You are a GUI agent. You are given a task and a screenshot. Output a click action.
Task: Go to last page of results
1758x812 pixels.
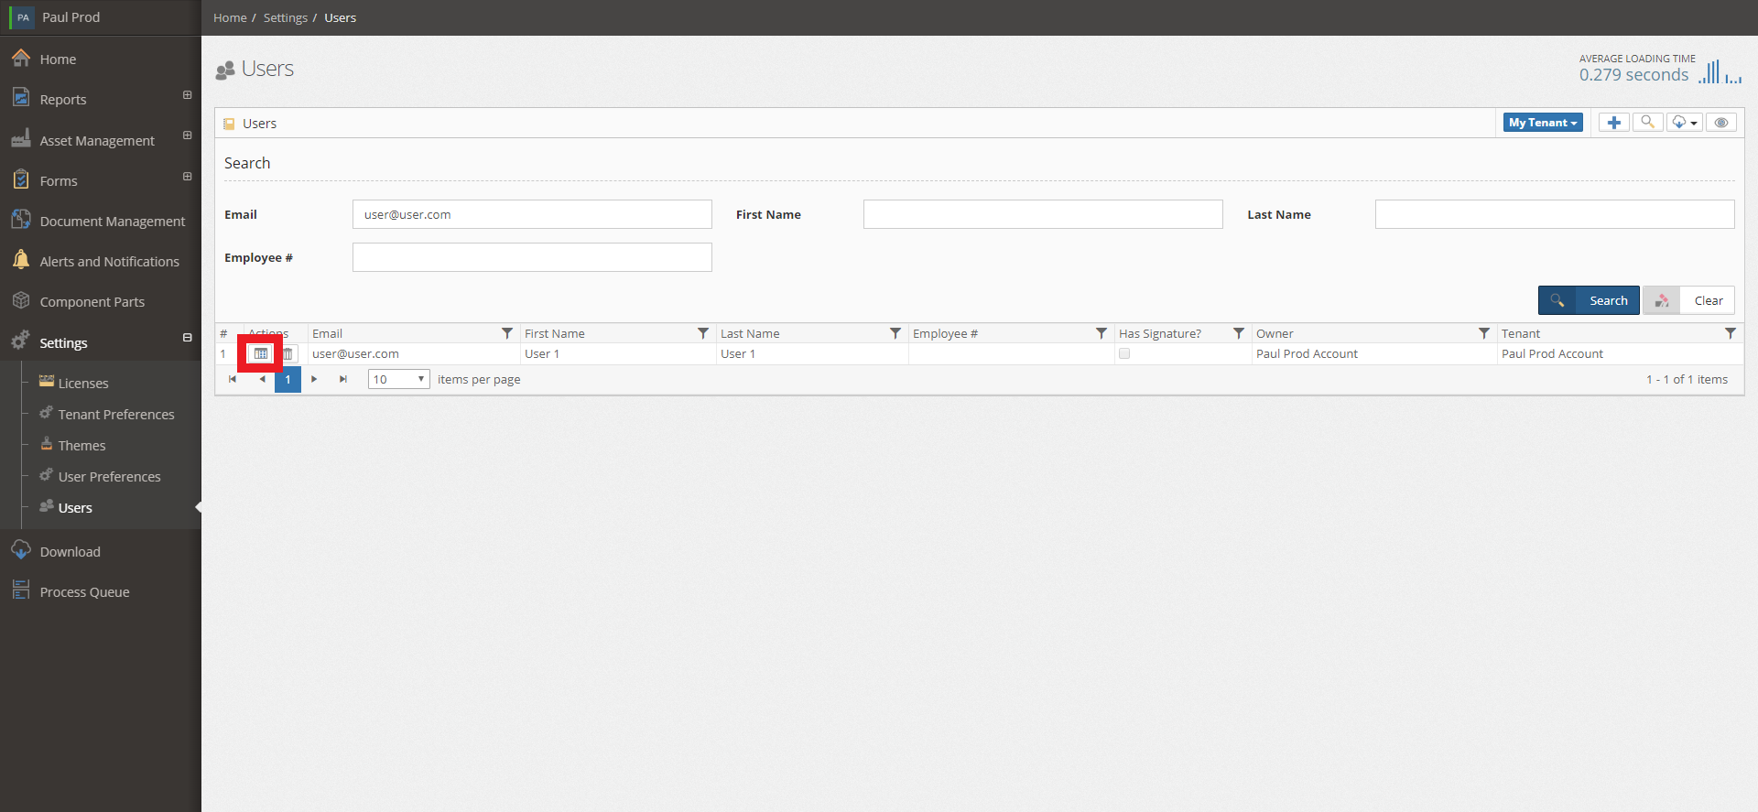343,379
